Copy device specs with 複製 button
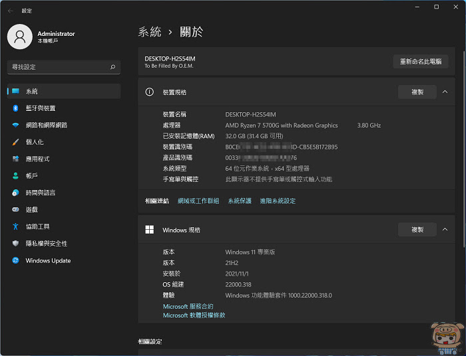 click(x=417, y=92)
